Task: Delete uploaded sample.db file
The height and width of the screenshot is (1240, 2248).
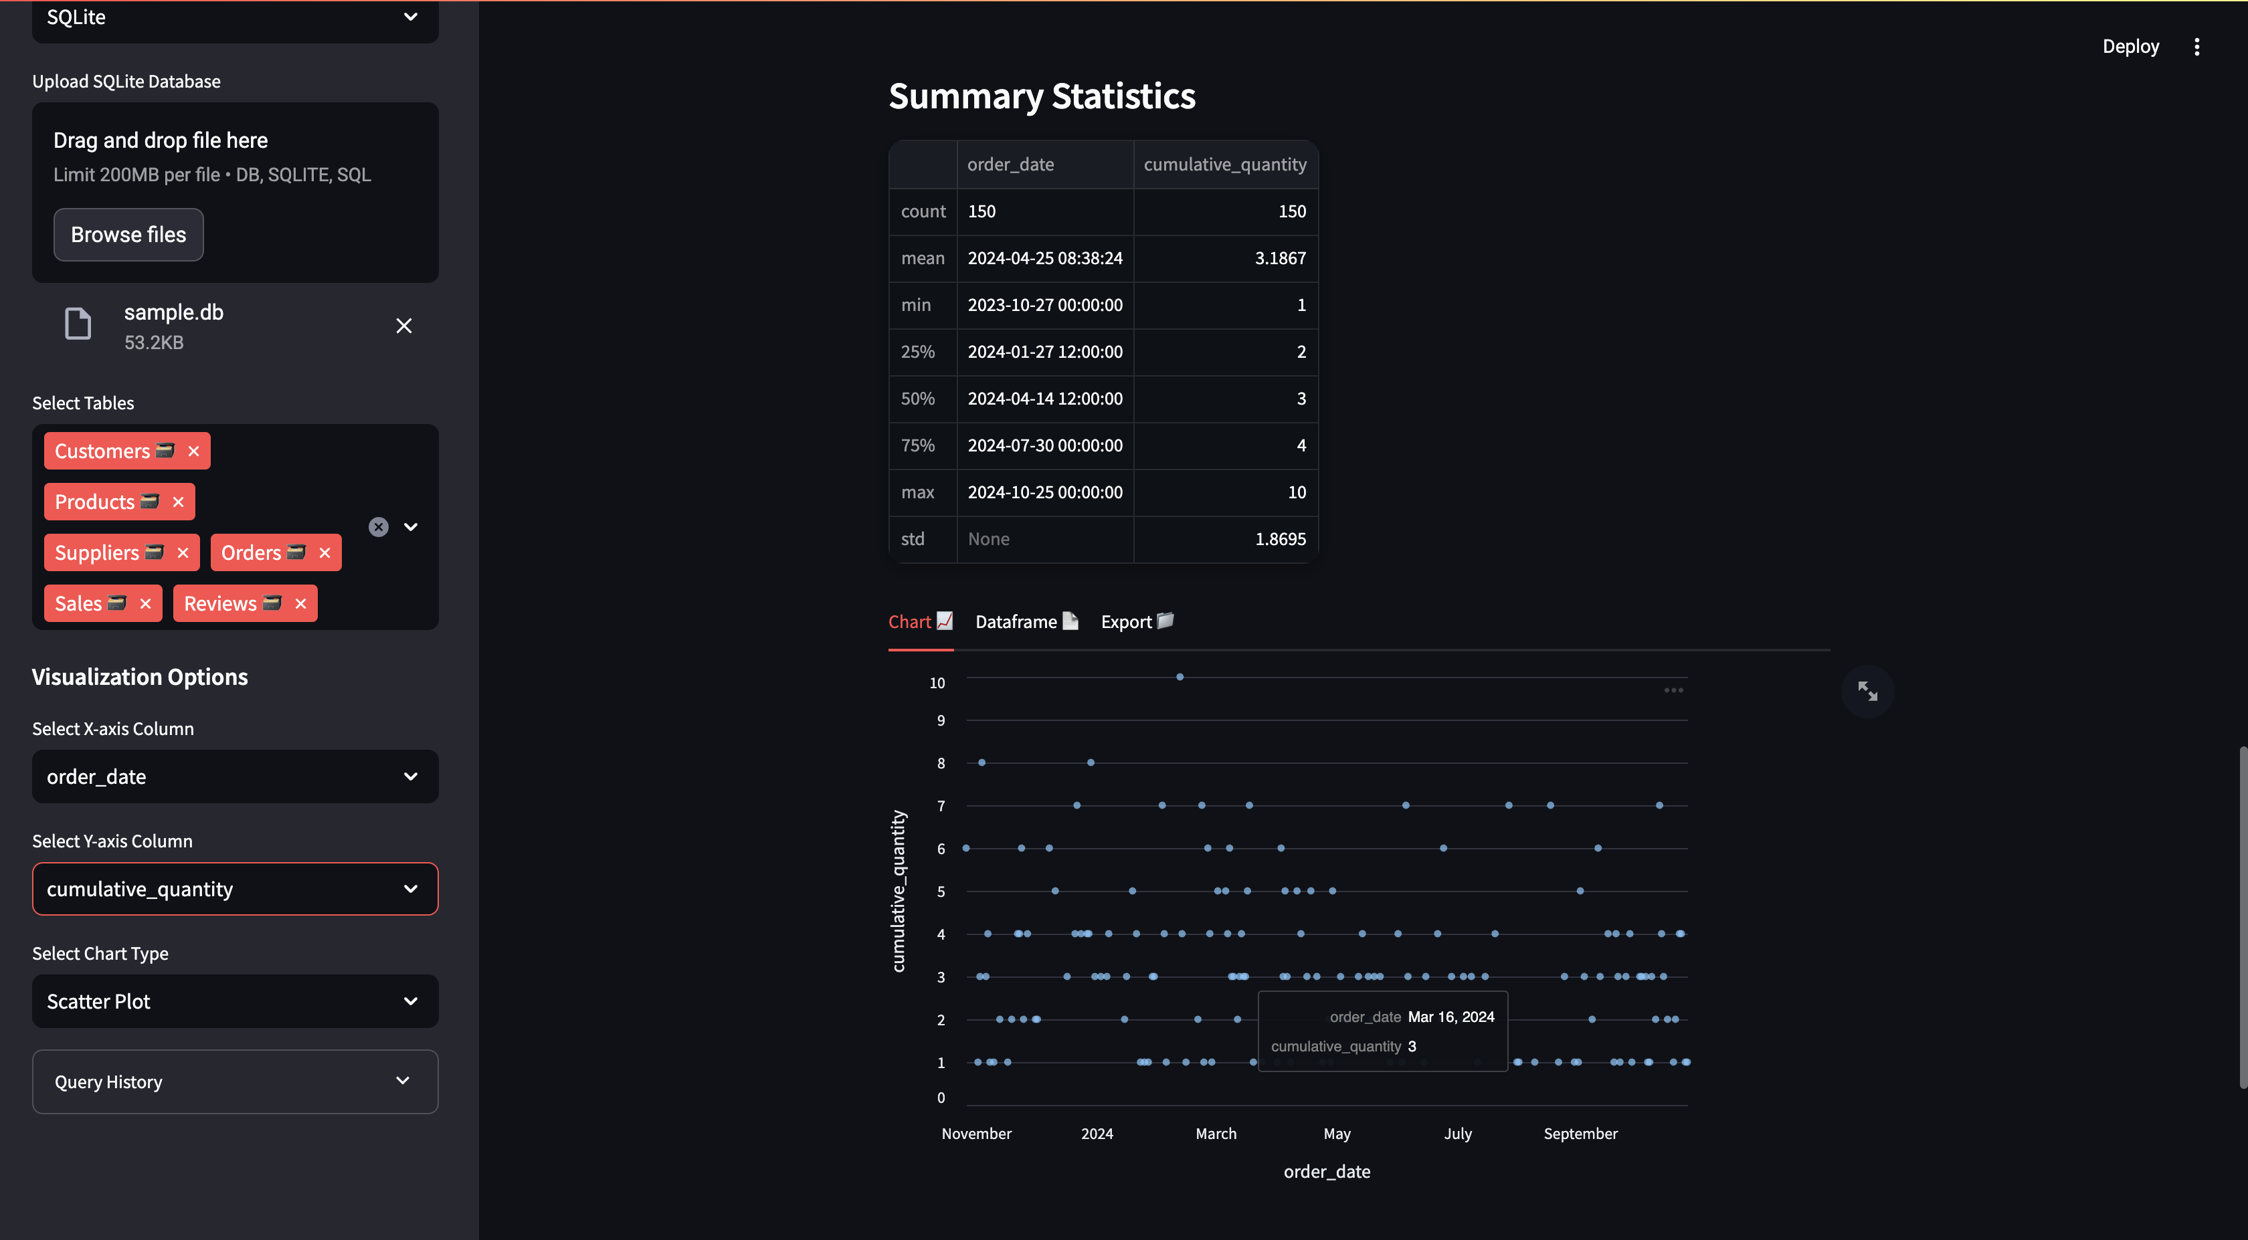Action: pos(403,326)
